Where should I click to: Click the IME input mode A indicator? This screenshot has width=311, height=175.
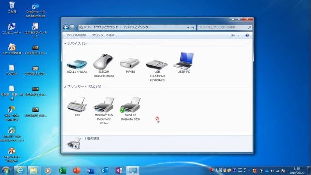[217, 170]
